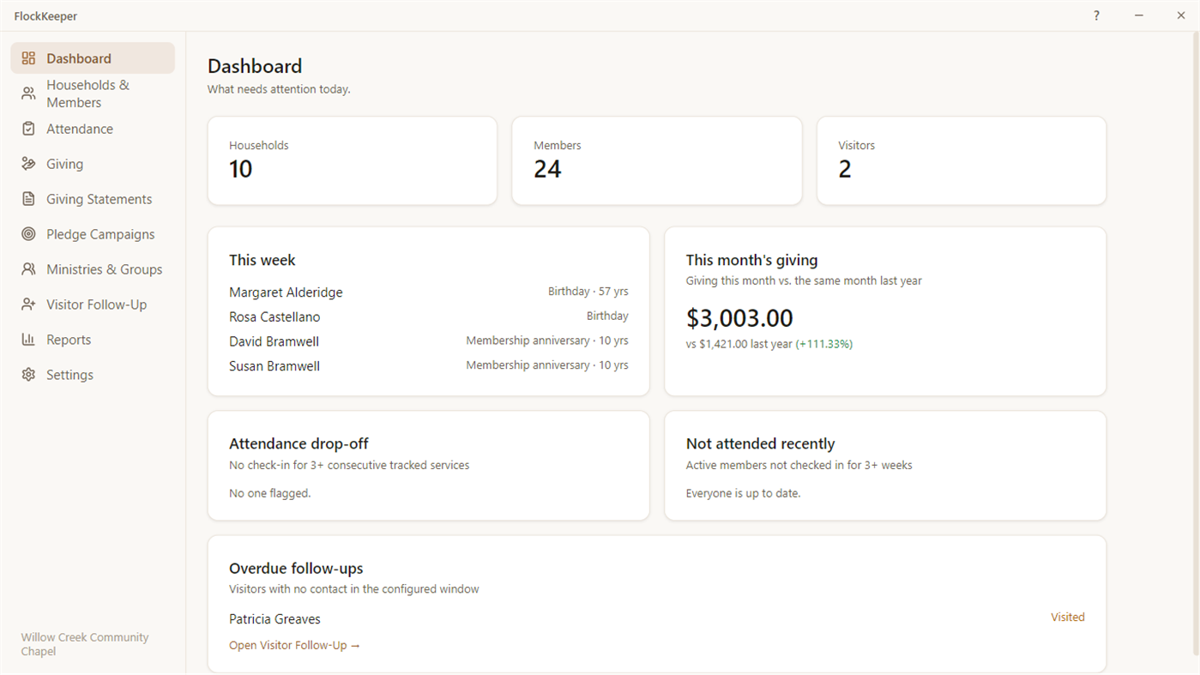
Task: Click the Ministries & Groups icon
Action: pyautogui.click(x=28, y=269)
